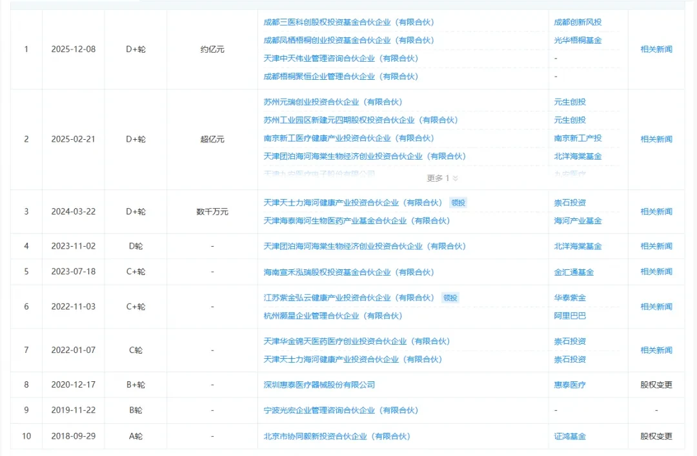Click the 证鸿基金 institution link
Image resolution: width=697 pixels, height=456 pixels.
[x=569, y=437]
